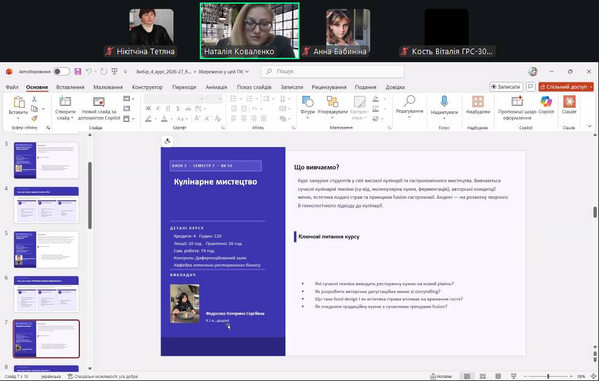Open the Конструктор ribbon tab
Screen dimensions: 599x381
147,87
